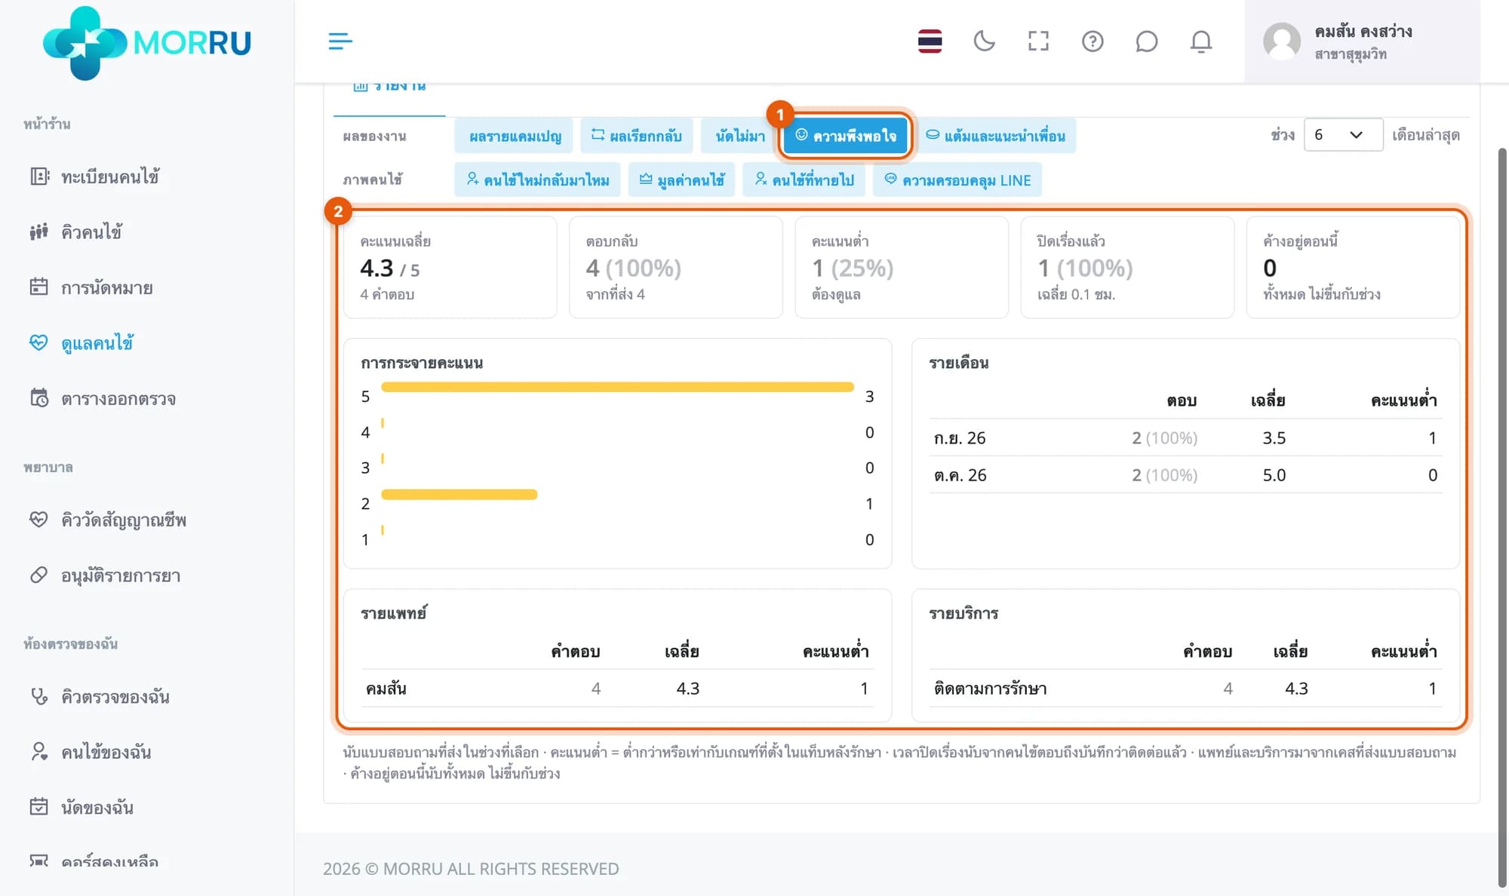The image size is (1509, 896).
Task: Open ความครอบคลุม LINE report
Action: (957, 180)
